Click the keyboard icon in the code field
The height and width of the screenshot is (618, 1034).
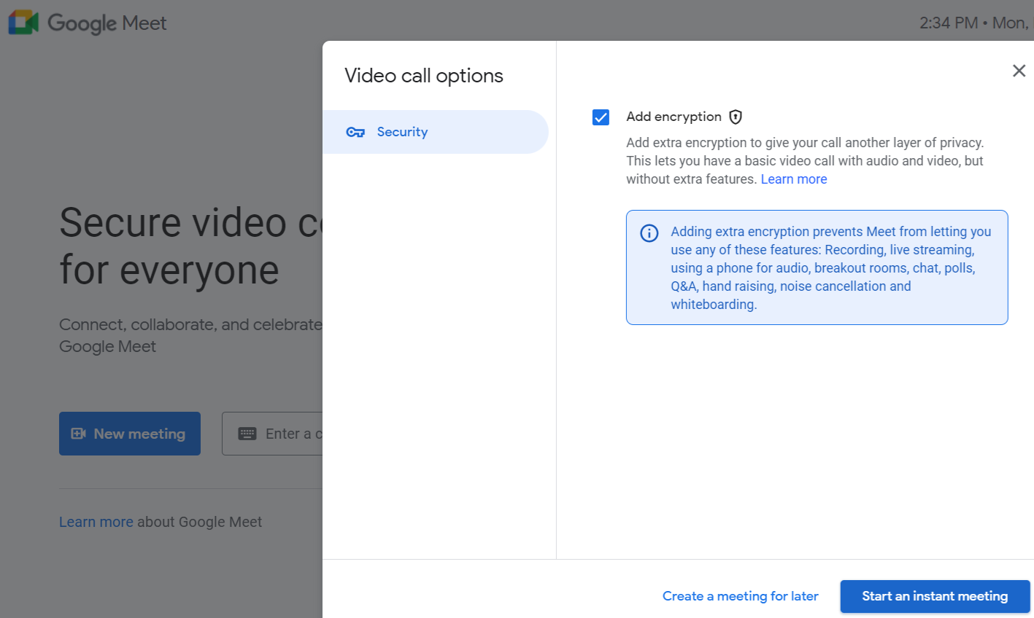tap(247, 434)
